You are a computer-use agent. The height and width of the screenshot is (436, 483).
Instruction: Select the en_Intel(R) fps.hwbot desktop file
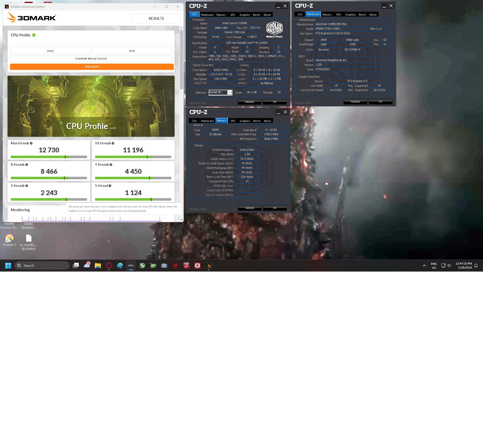[29, 242]
